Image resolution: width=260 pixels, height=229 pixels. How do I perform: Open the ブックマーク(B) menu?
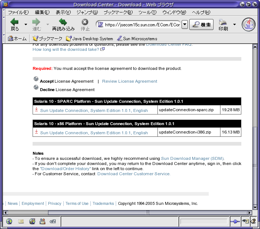click(x=118, y=12)
